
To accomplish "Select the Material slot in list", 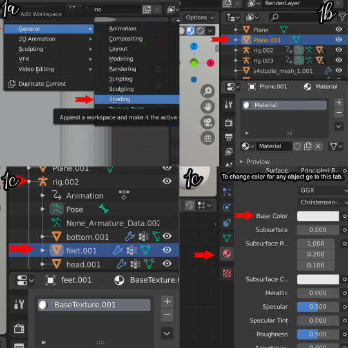I will coord(284,105).
